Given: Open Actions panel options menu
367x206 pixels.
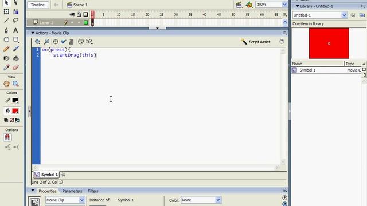Looking at the screenshot, I should (284, 33).
